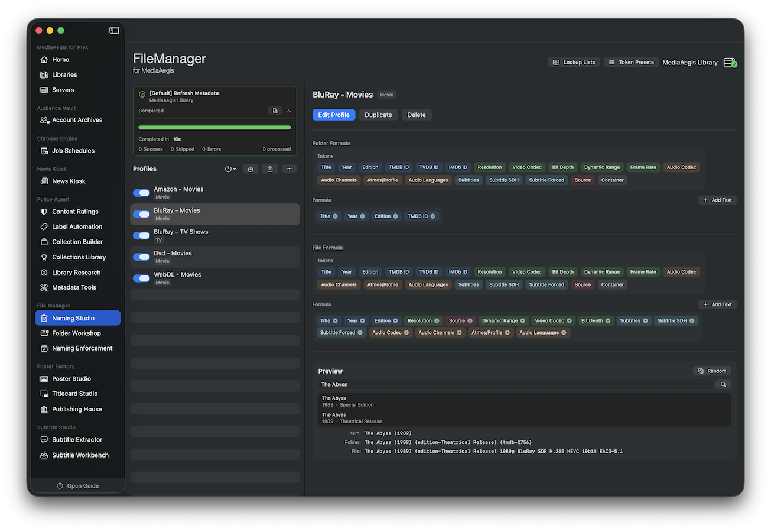The width and height of the screenshot is (771, 532).
Task: Add IMDb ID token in Folder Formula tokens
Action: click(457, 167)
